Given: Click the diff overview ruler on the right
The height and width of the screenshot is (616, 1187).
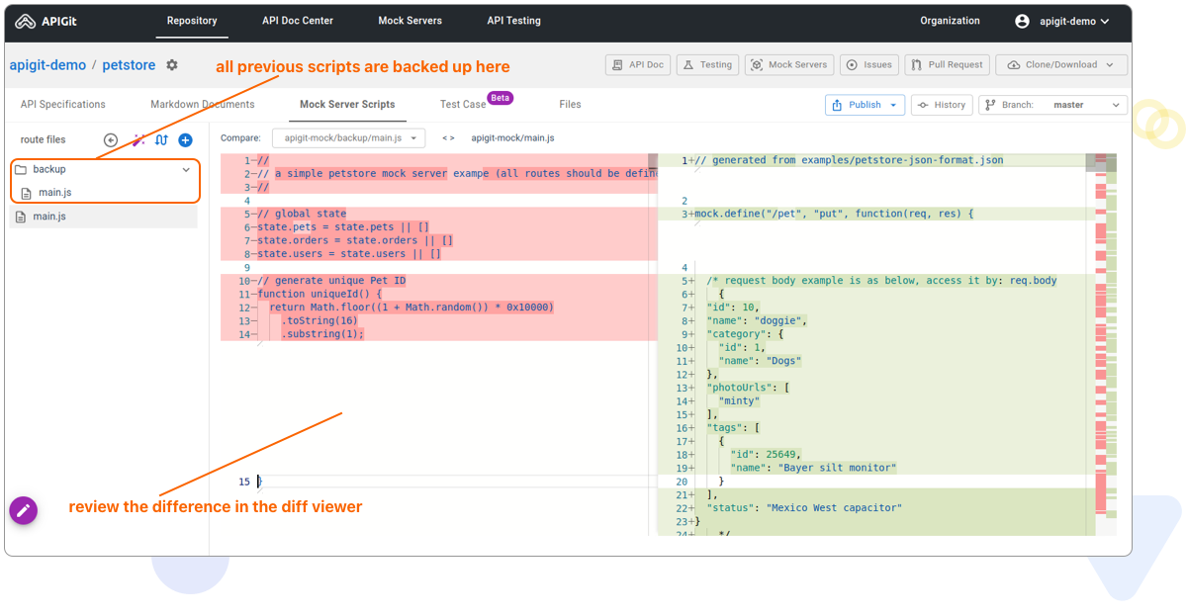Looking at the screenshot, I should (x=1105, y=344).
